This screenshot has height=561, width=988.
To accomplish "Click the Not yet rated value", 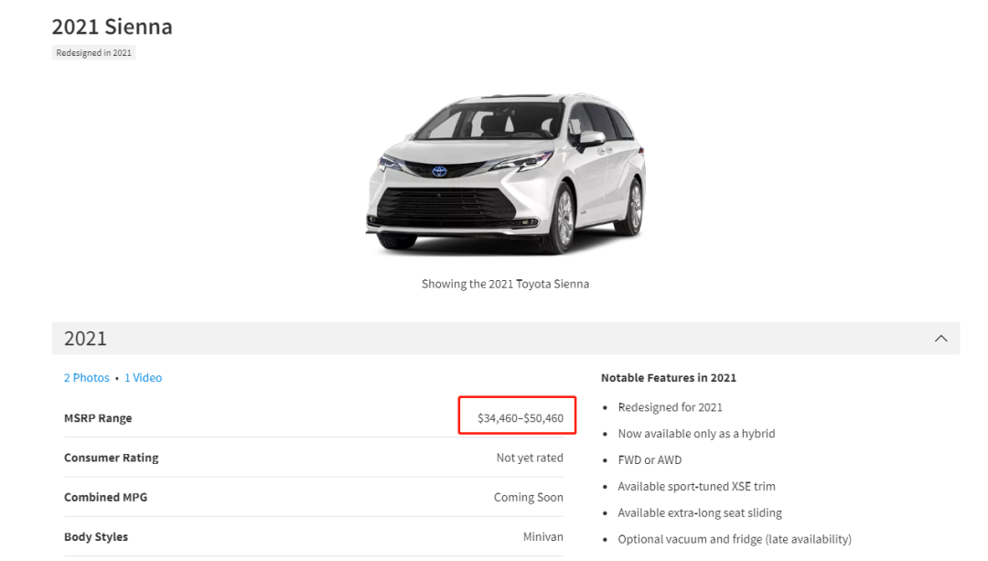I will pos(530,458).
